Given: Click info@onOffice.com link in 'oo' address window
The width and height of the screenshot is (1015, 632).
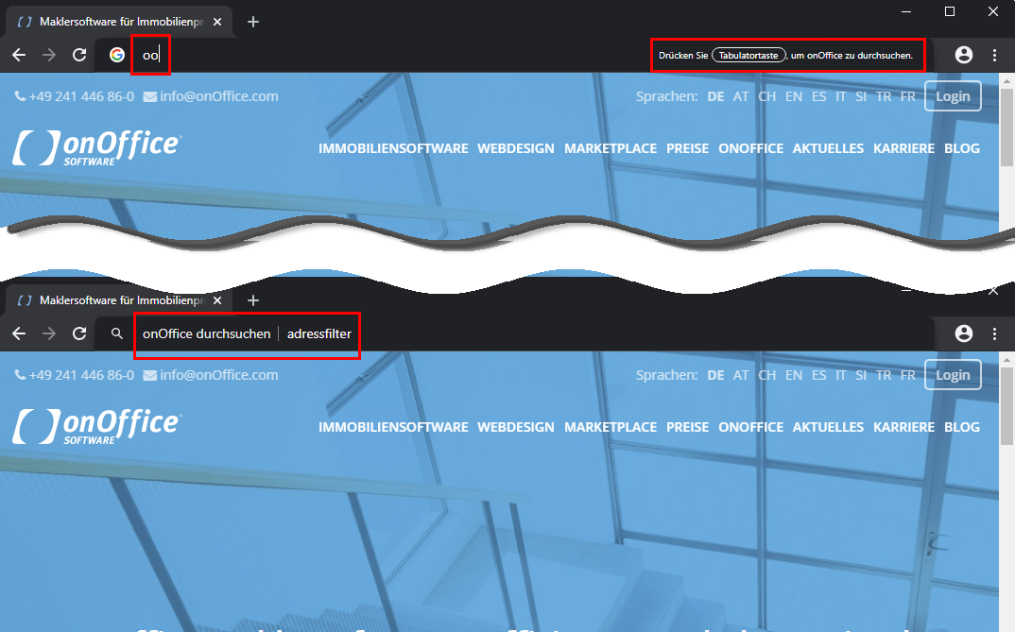Looking at the screenshot, I should point(211,96).
